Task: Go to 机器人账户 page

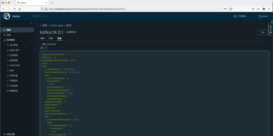Action: [x=15, y=50]
